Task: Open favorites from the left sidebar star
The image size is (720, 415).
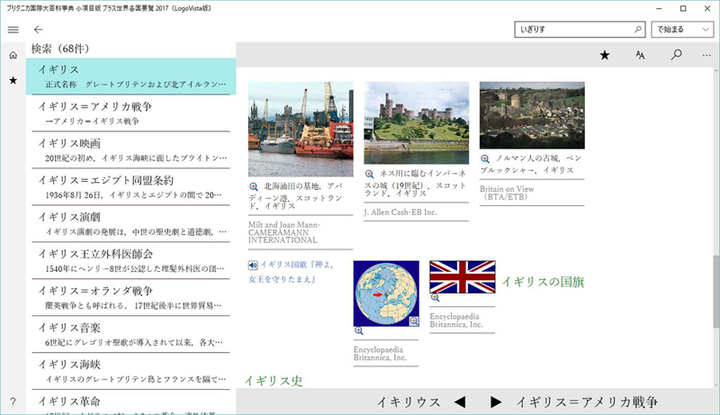Action: click(x=13, y=81)
